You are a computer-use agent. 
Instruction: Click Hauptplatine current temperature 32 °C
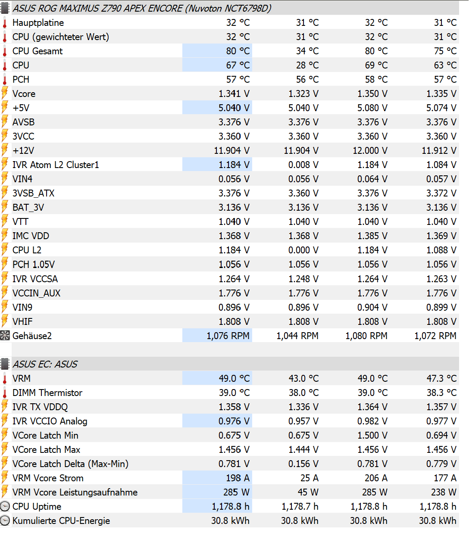coord(238,22)
